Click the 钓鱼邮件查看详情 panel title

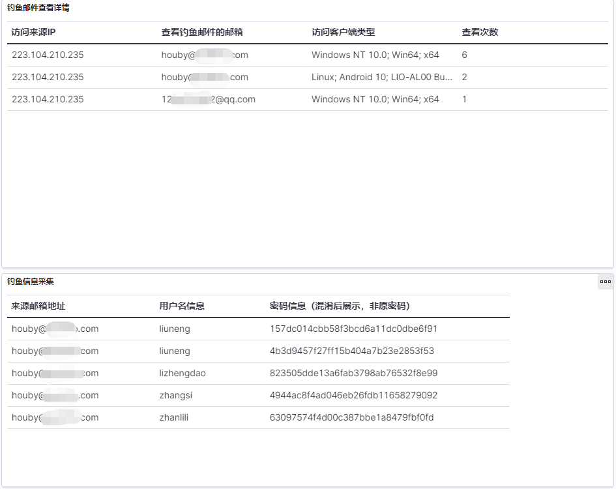pos(38,7)
